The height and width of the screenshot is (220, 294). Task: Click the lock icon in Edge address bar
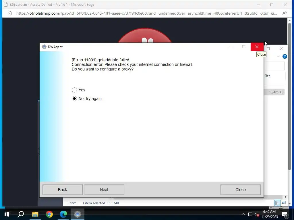[10, 13]
